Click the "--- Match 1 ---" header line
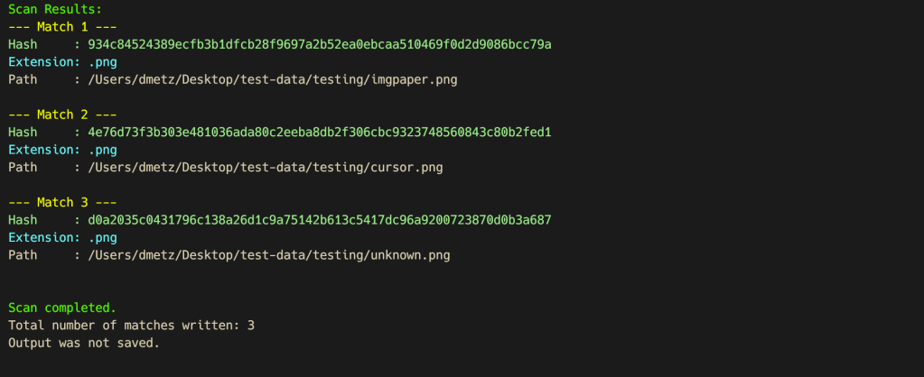 tap(61, 26)
